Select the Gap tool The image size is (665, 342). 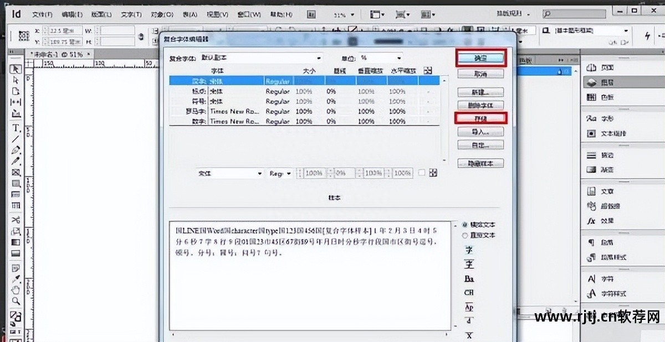(16, 102)
